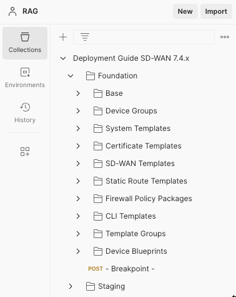236x297 pixels.
Task: Click the RAG workspace name
Action: 30,11
